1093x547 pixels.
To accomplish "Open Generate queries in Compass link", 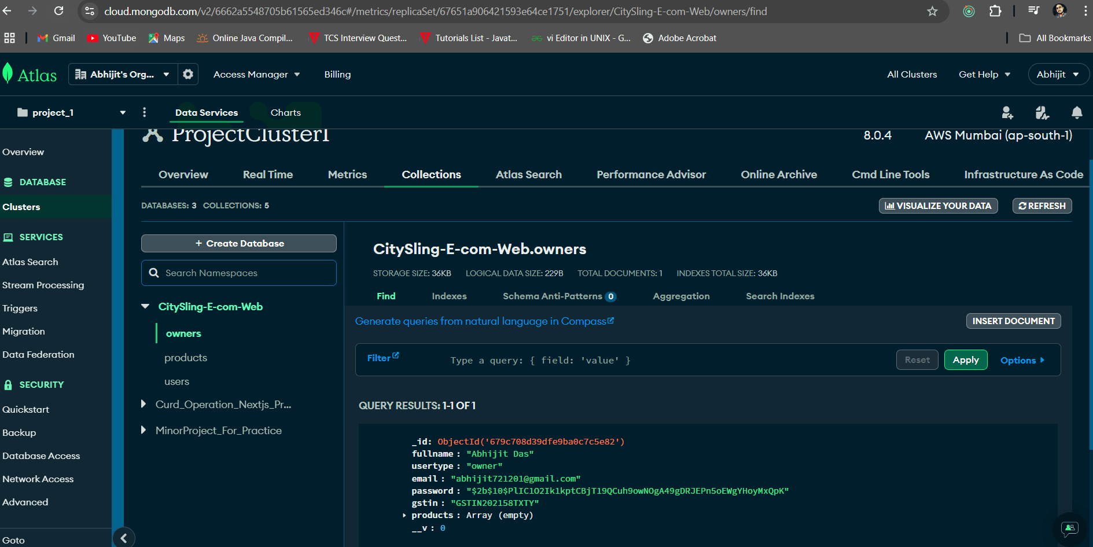I will pos(485,321).
